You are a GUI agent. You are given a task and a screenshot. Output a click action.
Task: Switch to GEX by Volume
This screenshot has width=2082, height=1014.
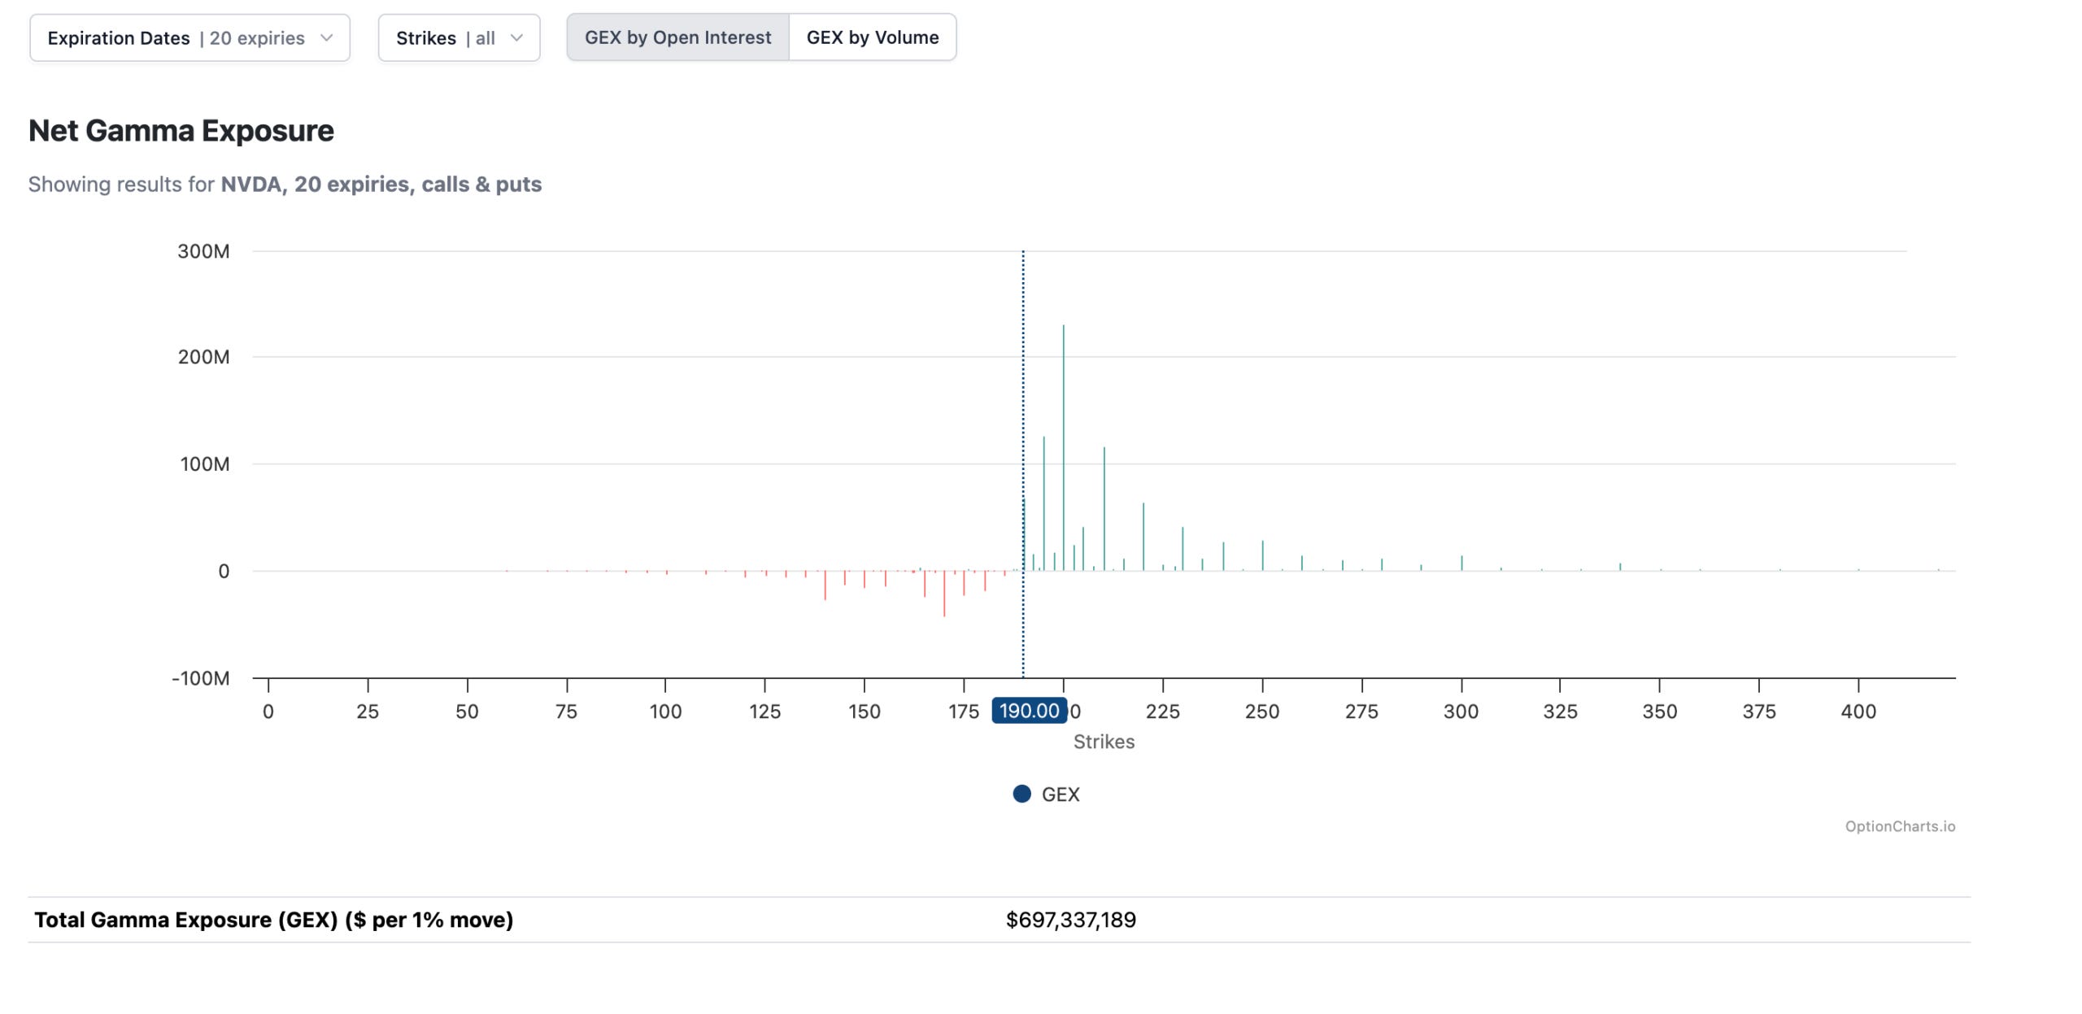pos(872,37)
